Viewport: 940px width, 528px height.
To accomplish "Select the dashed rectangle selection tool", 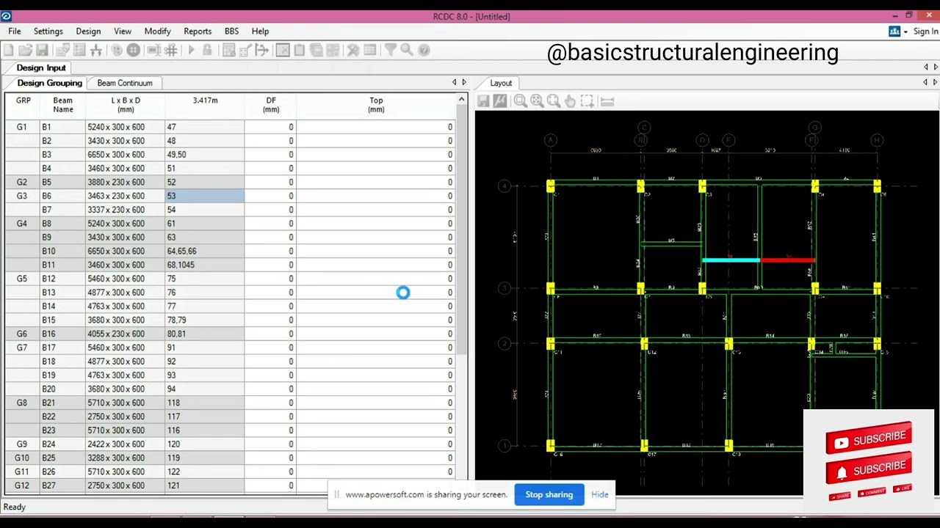I will pyautogui.click(x=587, y=101).
